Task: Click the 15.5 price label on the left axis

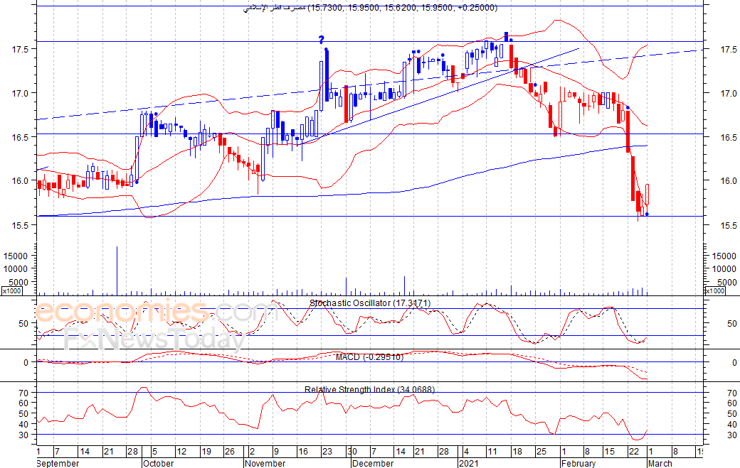Action: (x=20, y=225)
